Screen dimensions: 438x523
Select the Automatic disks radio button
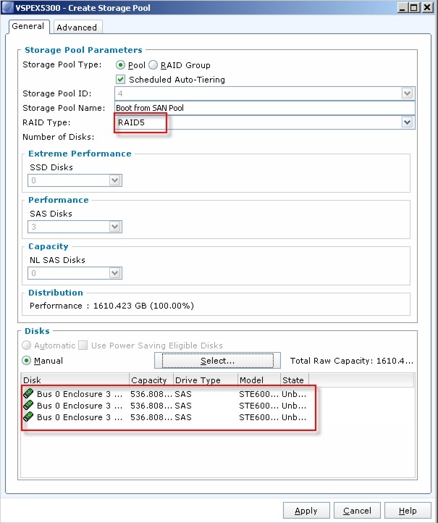pos(26,346)
